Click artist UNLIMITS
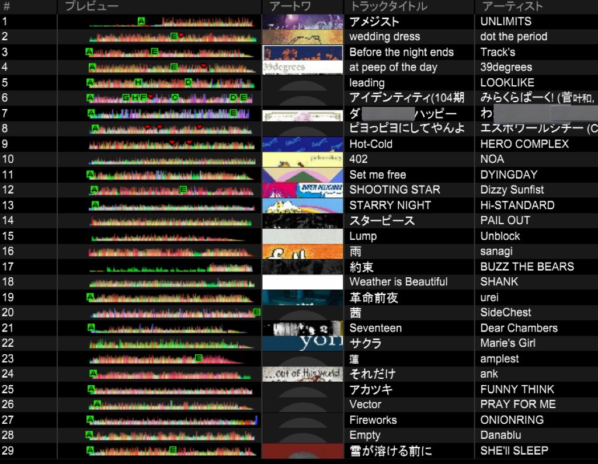 (506, 22)
